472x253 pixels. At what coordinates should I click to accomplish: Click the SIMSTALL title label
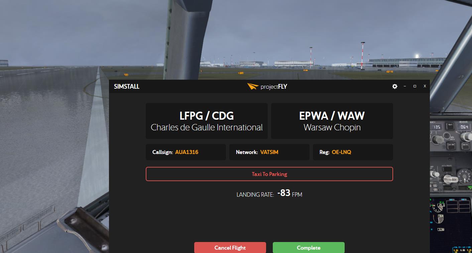(127, 87)
